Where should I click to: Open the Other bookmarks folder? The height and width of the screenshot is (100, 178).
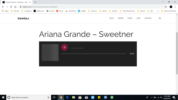click(x=169, y=11)
